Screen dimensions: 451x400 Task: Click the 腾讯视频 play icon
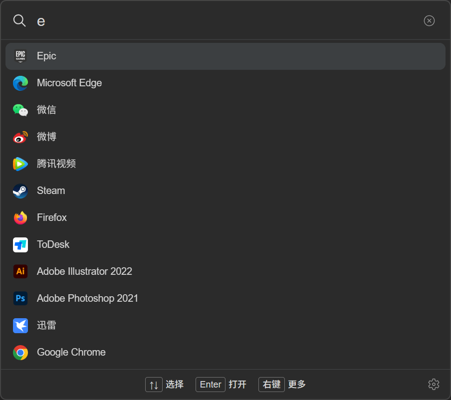(20, 164)
